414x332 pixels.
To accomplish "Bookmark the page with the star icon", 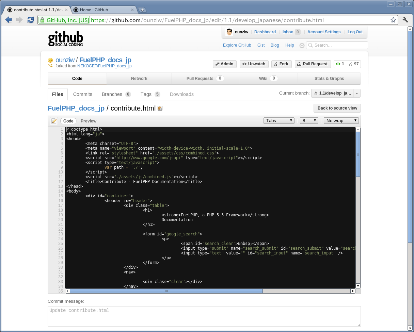I will (393, 20).
